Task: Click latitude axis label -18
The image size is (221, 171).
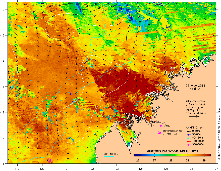Action: point(3,163)
